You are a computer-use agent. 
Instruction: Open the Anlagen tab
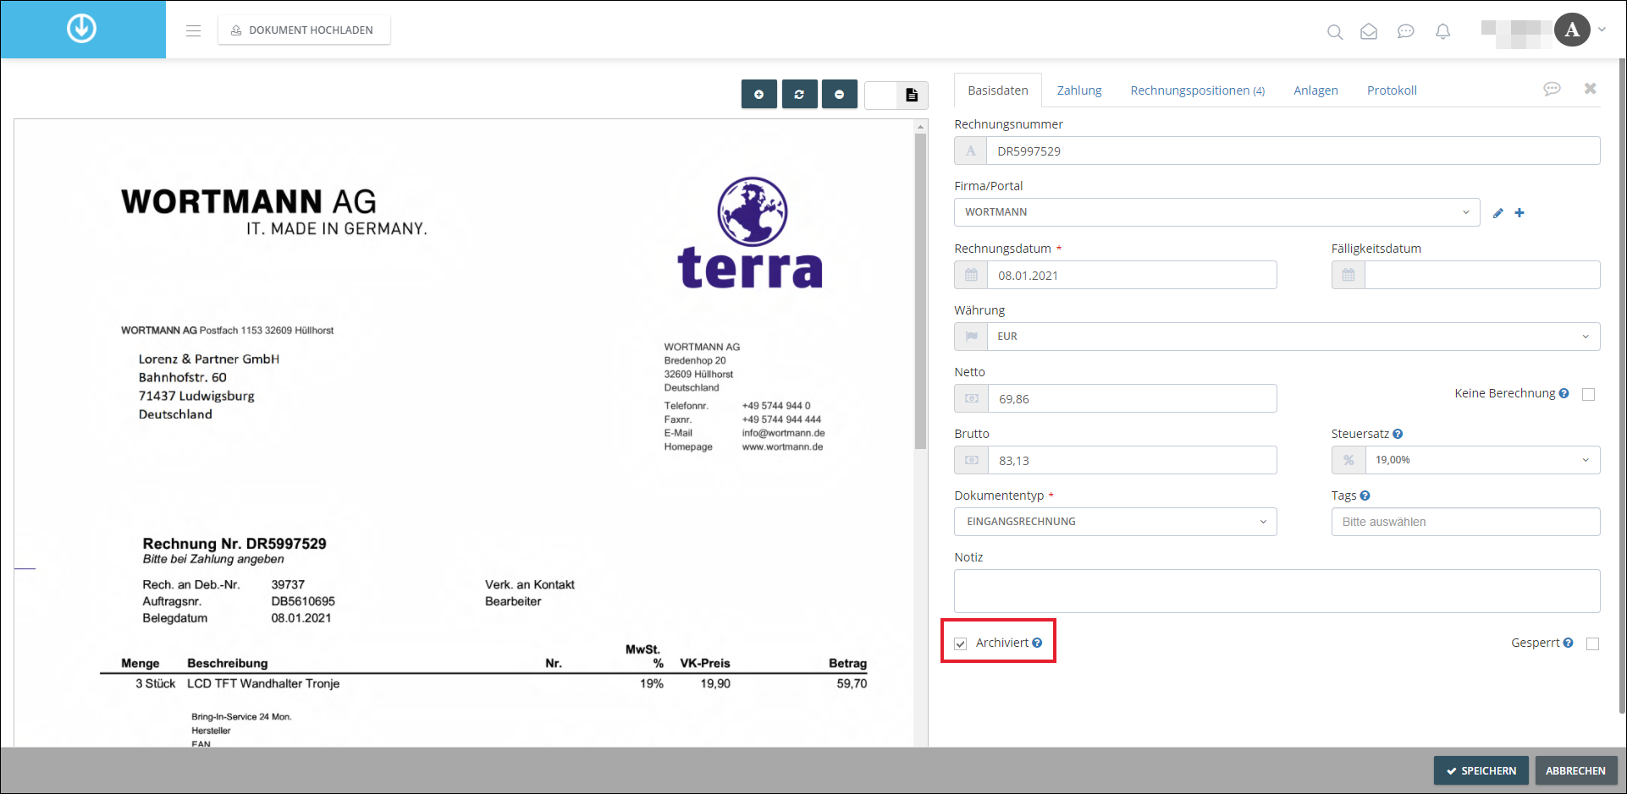click(x=1315, y=90)
